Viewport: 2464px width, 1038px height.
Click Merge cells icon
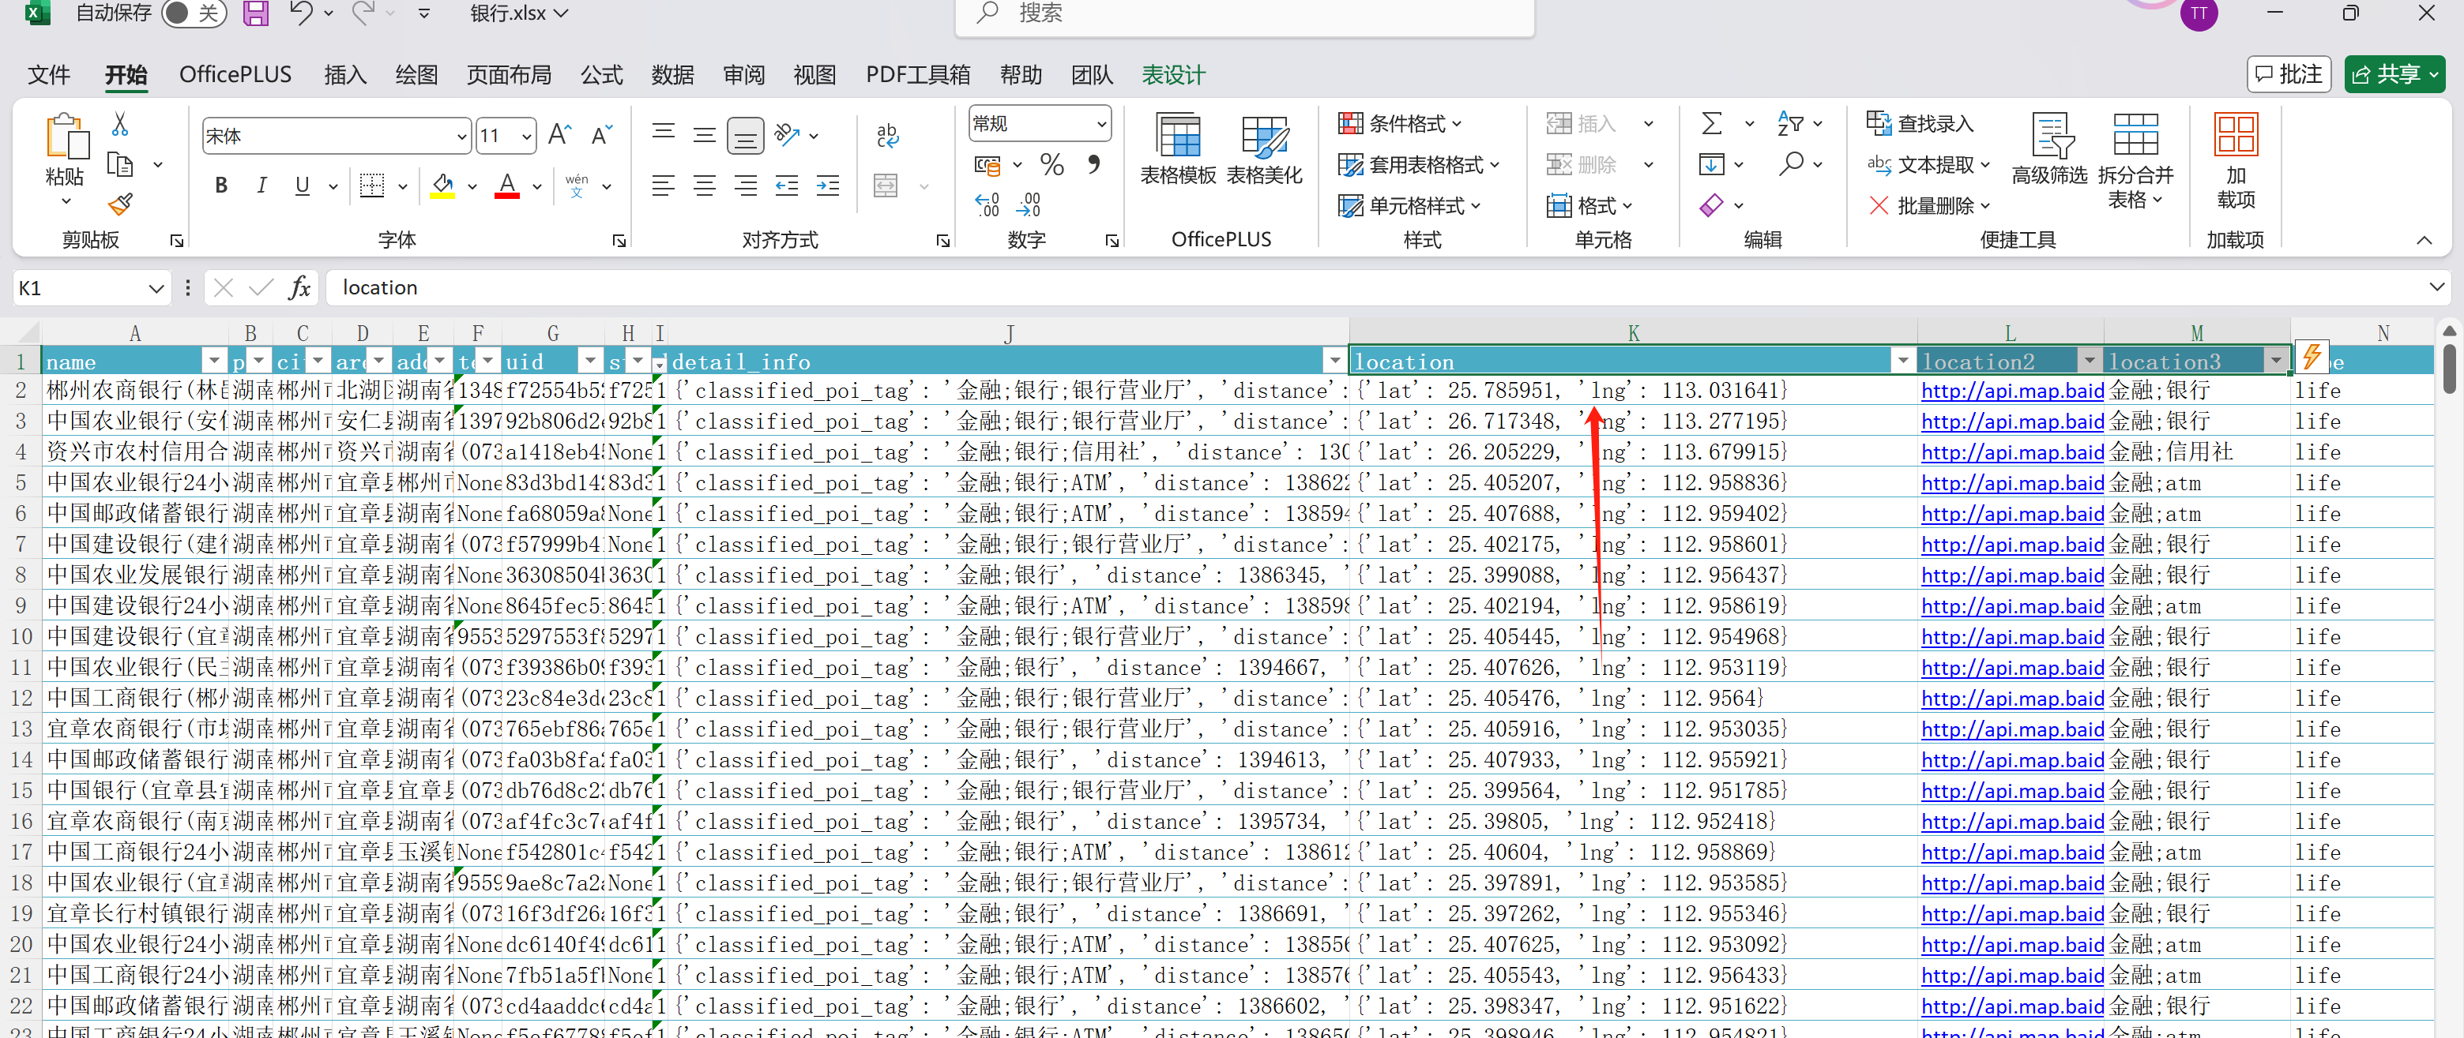click(x=886, y=185)
